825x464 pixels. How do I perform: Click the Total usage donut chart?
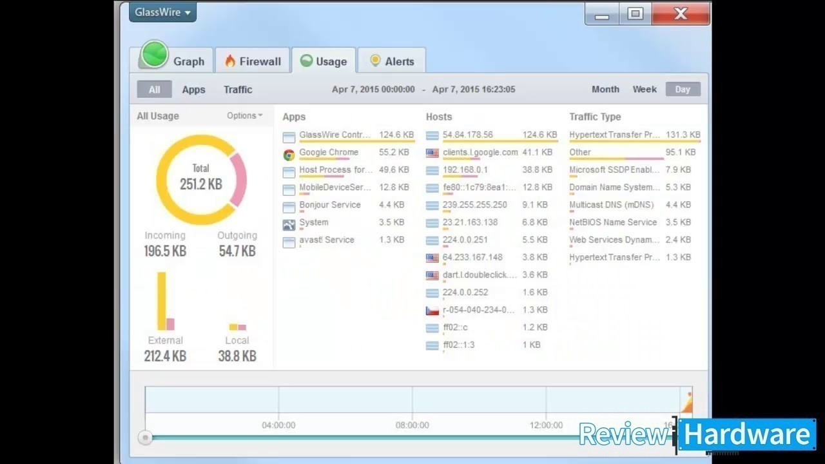click(201, 180)
